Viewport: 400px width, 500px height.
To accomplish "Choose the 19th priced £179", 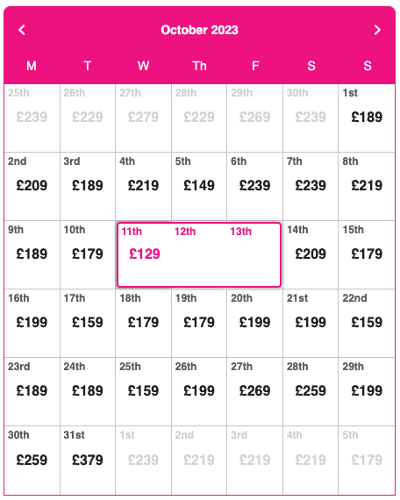I will [x=199, y=323].
